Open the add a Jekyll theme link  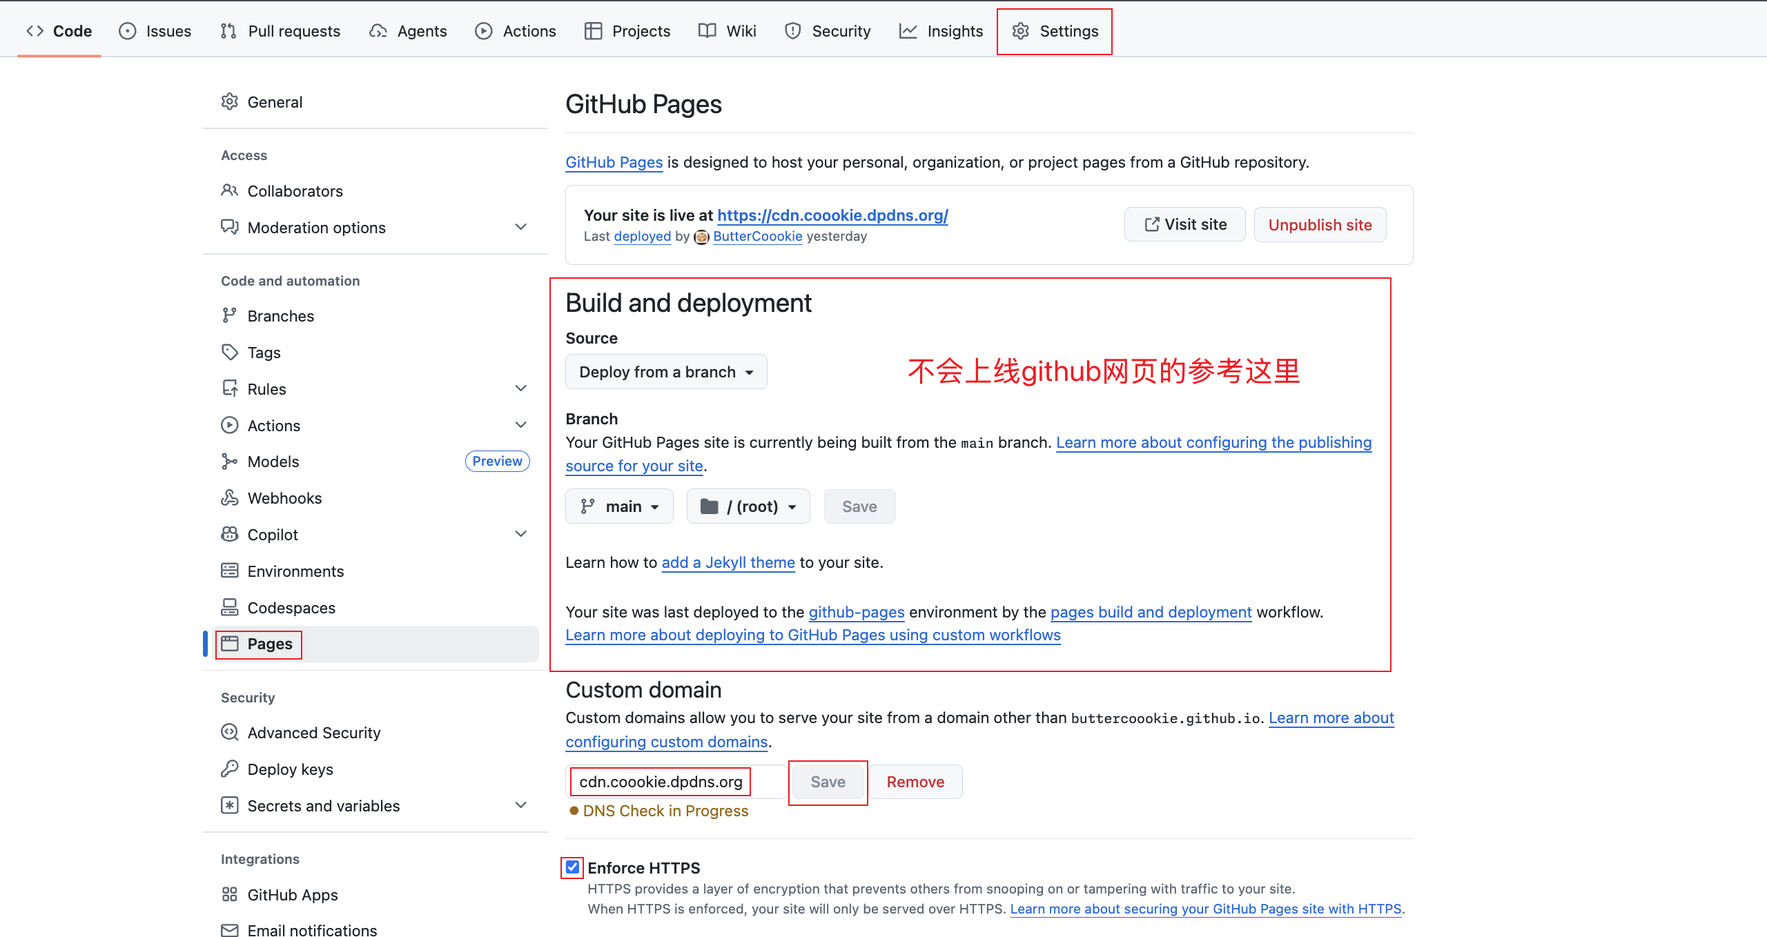point(728,563)
